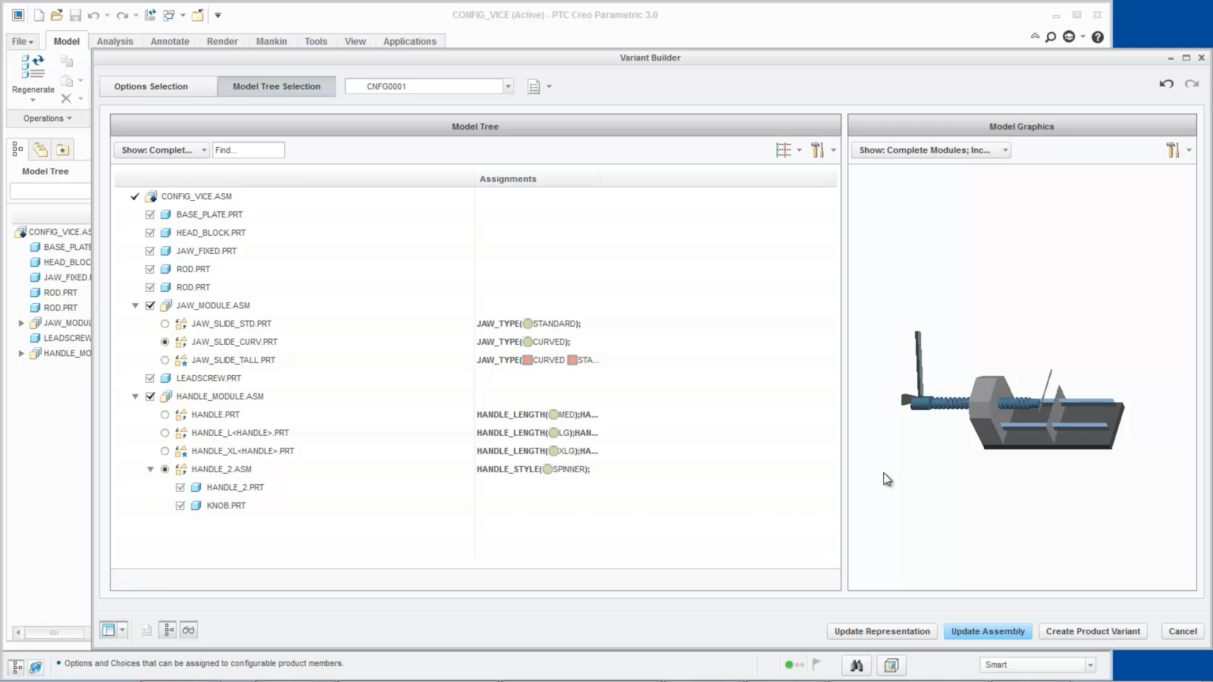Click the large Regenerate ribbon icon

pyautogui.click(x=33, y=66)
